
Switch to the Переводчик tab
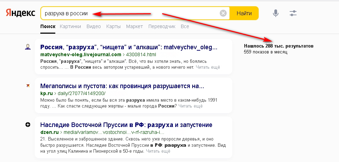tap(162, 26)
